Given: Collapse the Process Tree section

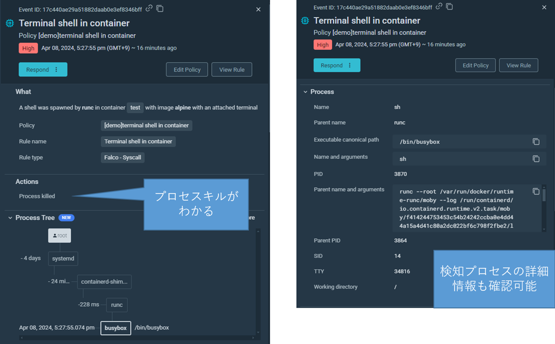Looking at the screenshot, I should (10, 218).
